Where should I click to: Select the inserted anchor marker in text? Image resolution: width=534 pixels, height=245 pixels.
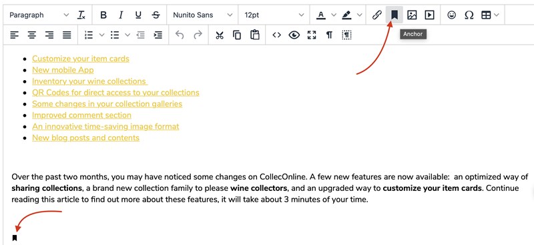(x=15, y=238)
